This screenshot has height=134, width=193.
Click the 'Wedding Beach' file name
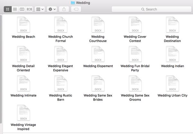23,37
